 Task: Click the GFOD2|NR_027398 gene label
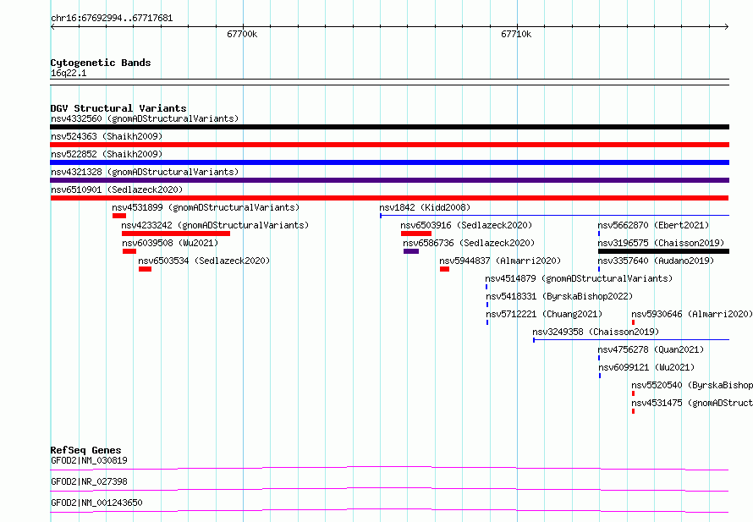[90, 481]
